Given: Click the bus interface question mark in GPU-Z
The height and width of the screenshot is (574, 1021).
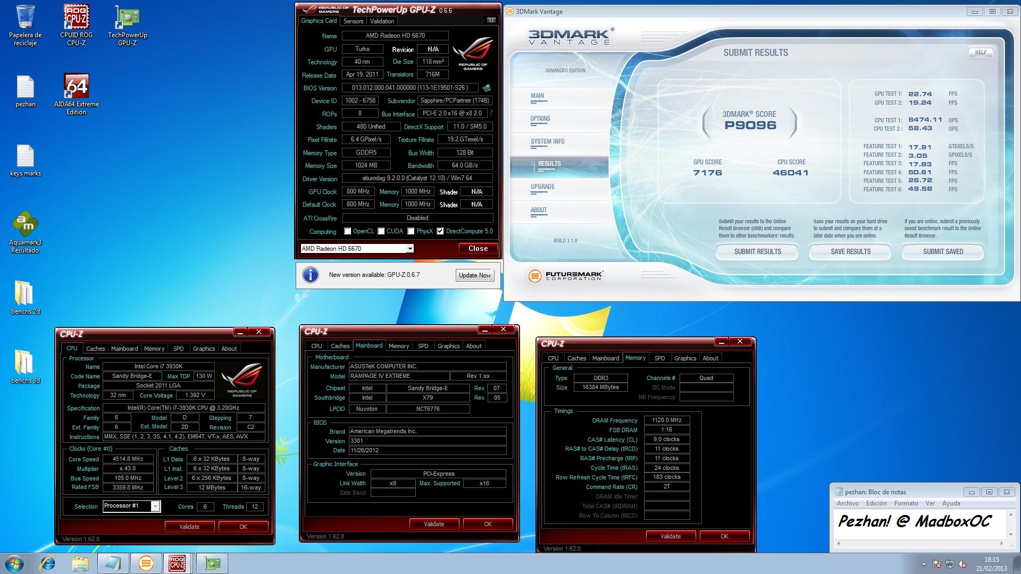Looking at the screenshot, I should tap(491, 113).
